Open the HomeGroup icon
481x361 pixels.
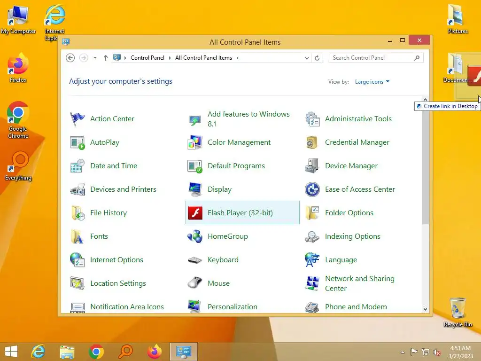click(x=194, y=236)
